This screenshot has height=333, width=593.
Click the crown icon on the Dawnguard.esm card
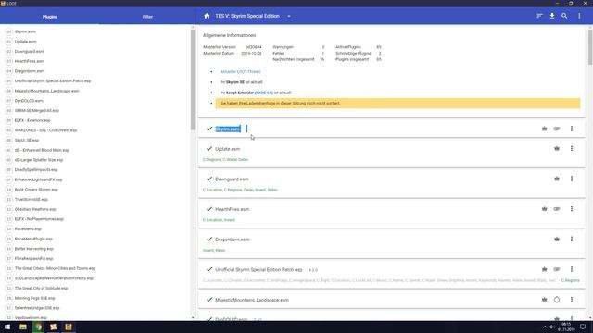(x=557, y=179)
